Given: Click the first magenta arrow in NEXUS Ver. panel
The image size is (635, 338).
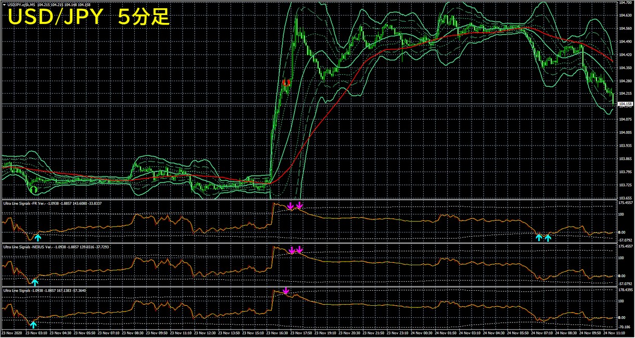Looking at the screenshot, I should click(x=291, y=250).
